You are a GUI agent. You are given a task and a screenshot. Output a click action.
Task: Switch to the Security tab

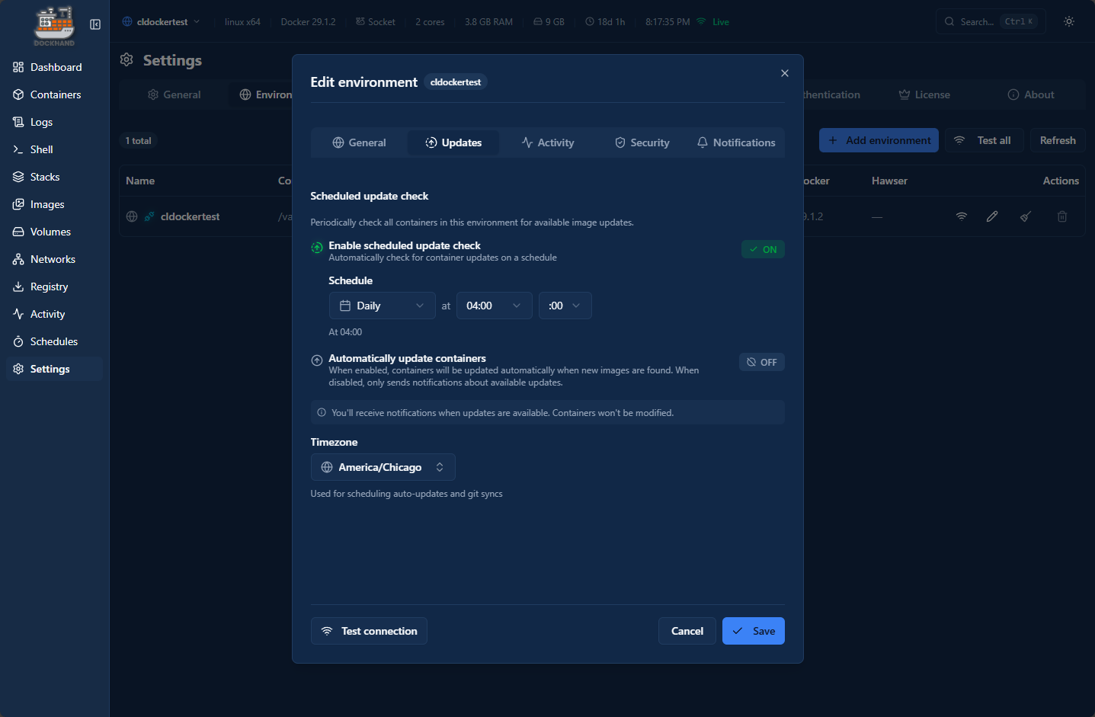point(641,142)
